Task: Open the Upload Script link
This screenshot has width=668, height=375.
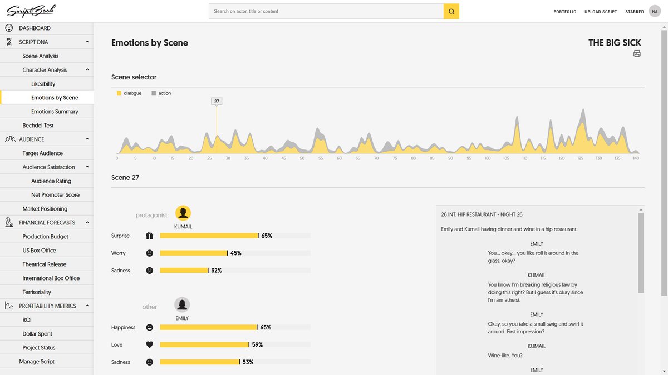Action: tap(601, 12)
